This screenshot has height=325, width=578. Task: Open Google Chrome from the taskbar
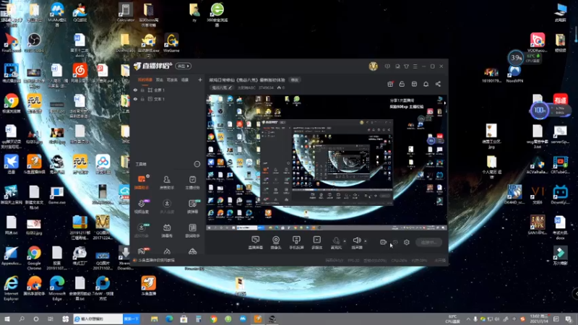(213, 318)
